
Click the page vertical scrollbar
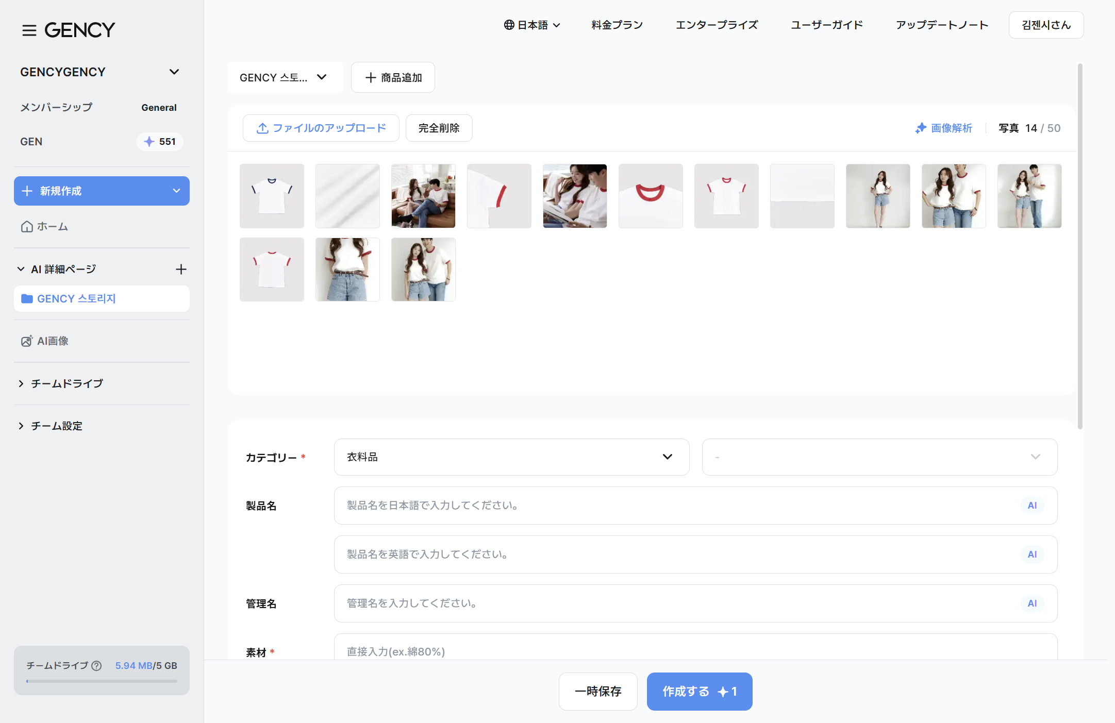[x=1080, y=246]
